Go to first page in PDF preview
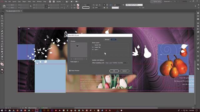200x112 pixels. pos(71,59)
